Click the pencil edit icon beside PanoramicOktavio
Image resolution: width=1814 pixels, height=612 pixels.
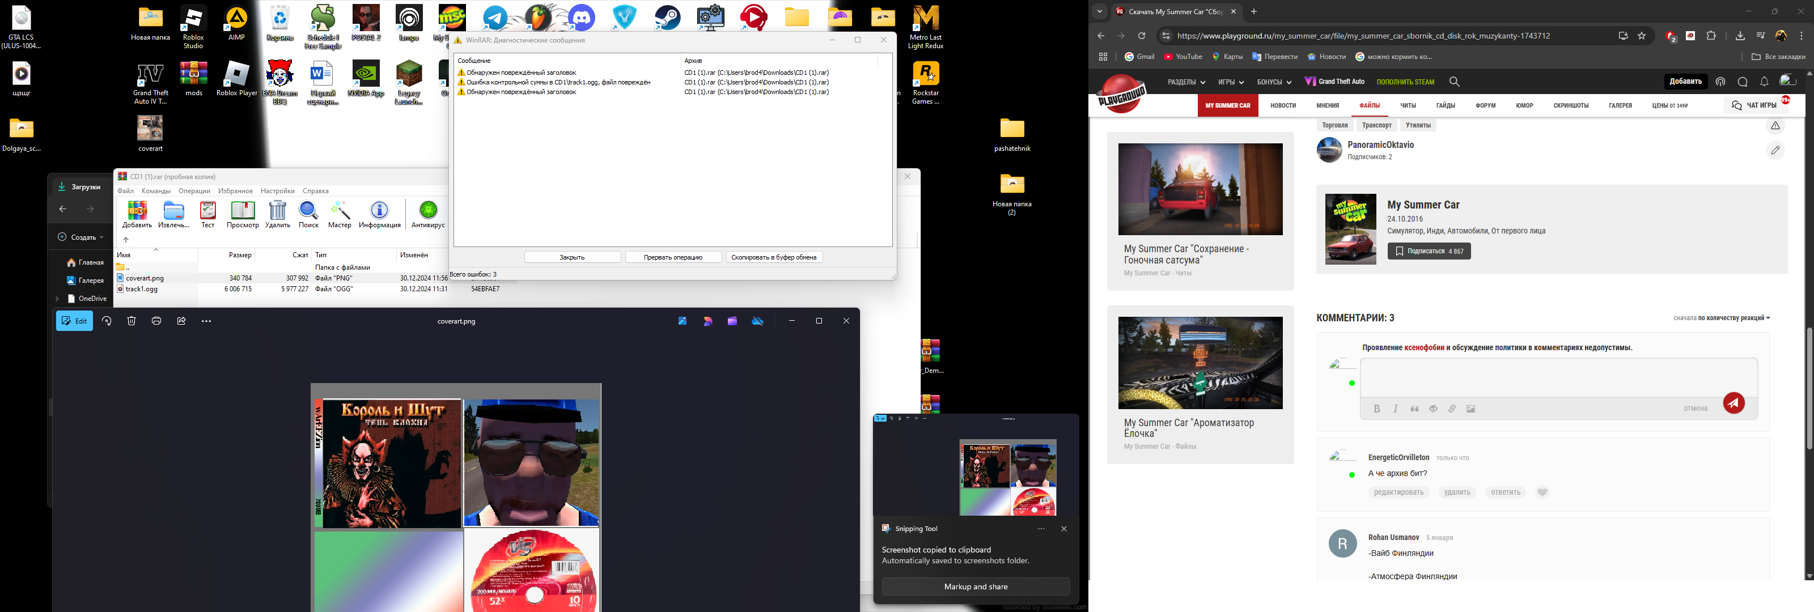(x=1775, y=150)
